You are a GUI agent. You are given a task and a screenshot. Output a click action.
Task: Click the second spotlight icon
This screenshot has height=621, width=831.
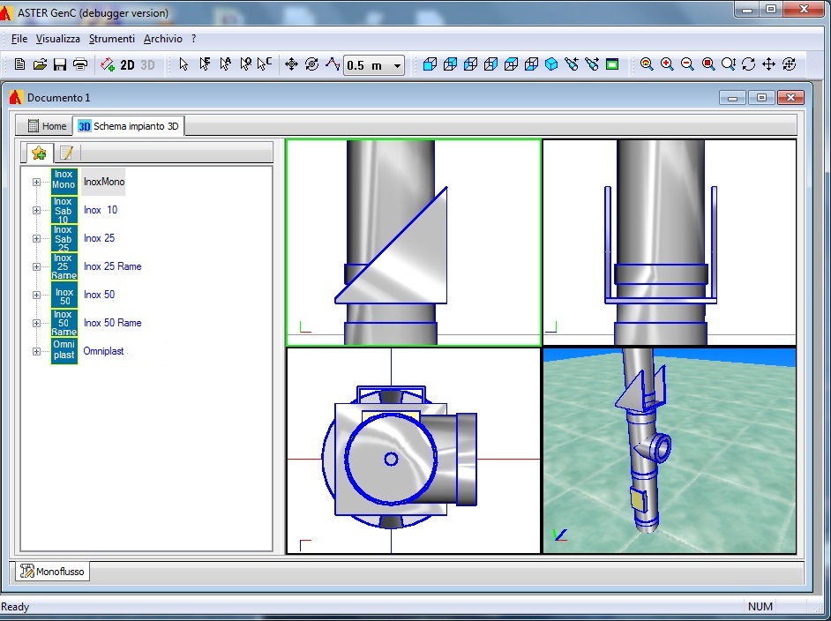pos(591,64)
